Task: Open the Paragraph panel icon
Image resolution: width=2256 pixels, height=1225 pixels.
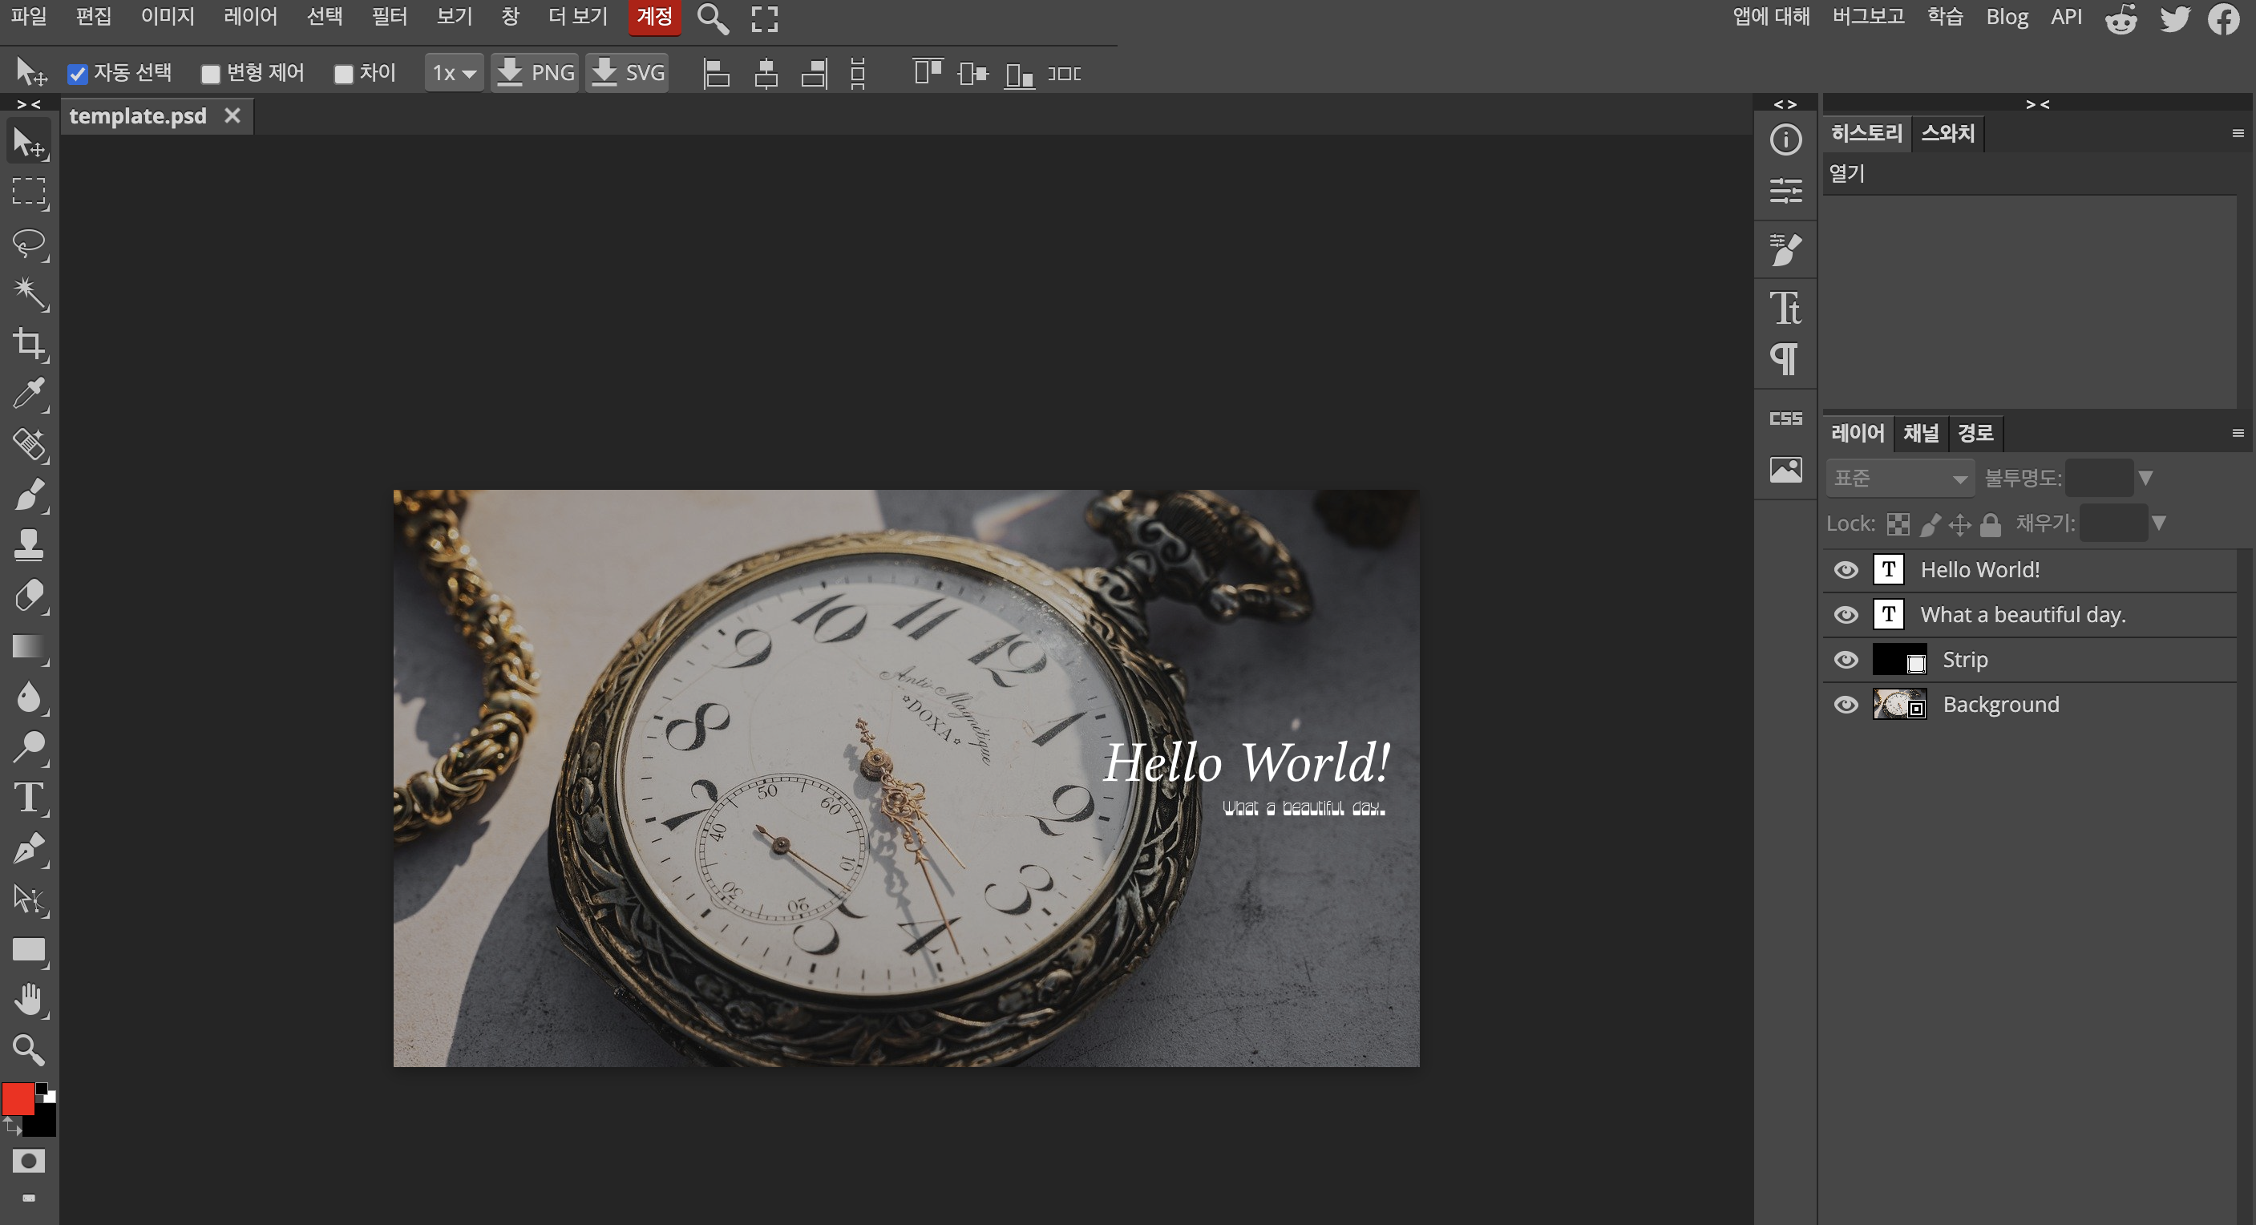Action: 1784,358
